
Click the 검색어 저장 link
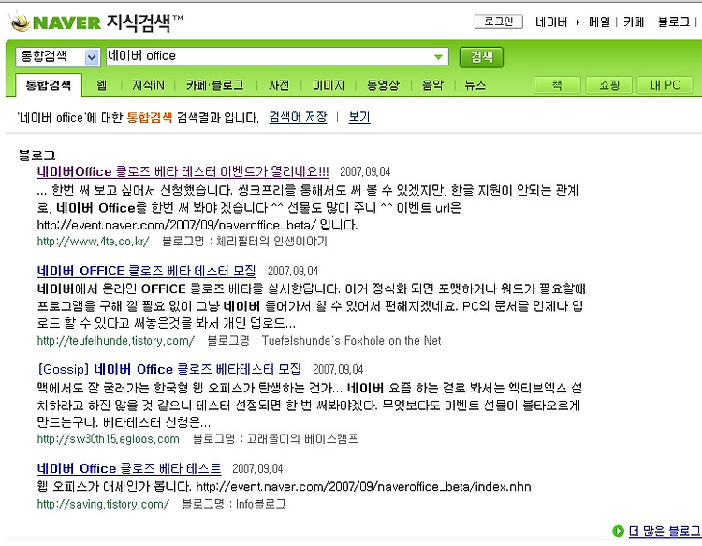pos(298,117)
